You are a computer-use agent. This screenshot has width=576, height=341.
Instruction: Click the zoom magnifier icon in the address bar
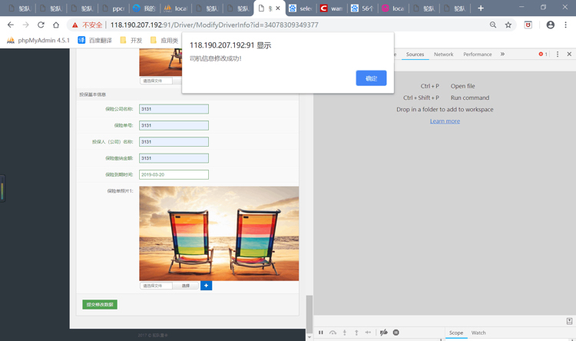[493, 25]
